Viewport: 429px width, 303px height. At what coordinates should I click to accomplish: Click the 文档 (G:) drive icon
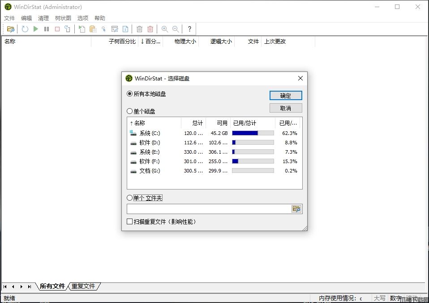tap(133, 171)
